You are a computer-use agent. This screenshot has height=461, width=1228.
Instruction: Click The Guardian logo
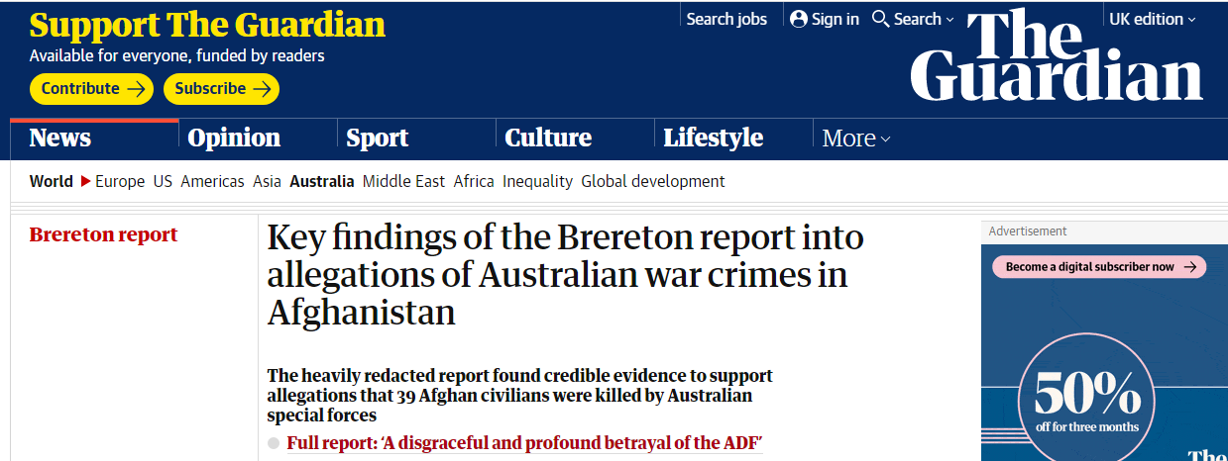click(x=1057, y=57)
